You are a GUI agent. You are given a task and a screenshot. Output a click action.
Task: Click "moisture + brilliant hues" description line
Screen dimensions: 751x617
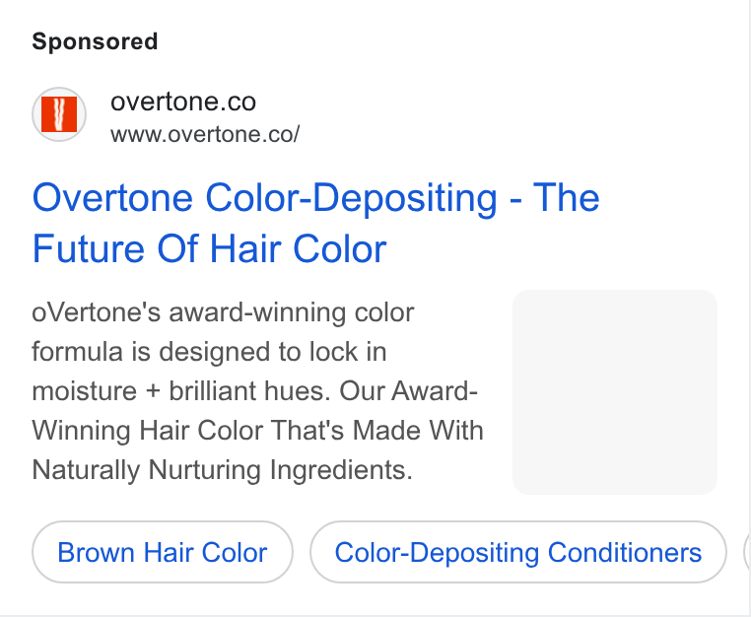click(181, 391)
